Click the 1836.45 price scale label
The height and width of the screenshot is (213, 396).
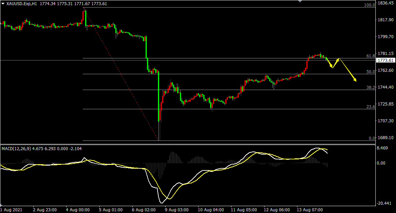pyautogui.click(x=386, y=3)
